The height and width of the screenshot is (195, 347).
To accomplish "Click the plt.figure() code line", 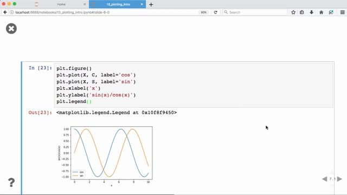I will pos(74,69).
